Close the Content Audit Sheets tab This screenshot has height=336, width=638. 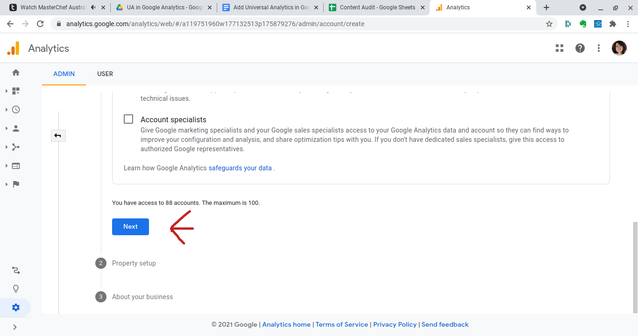point(422,7)
